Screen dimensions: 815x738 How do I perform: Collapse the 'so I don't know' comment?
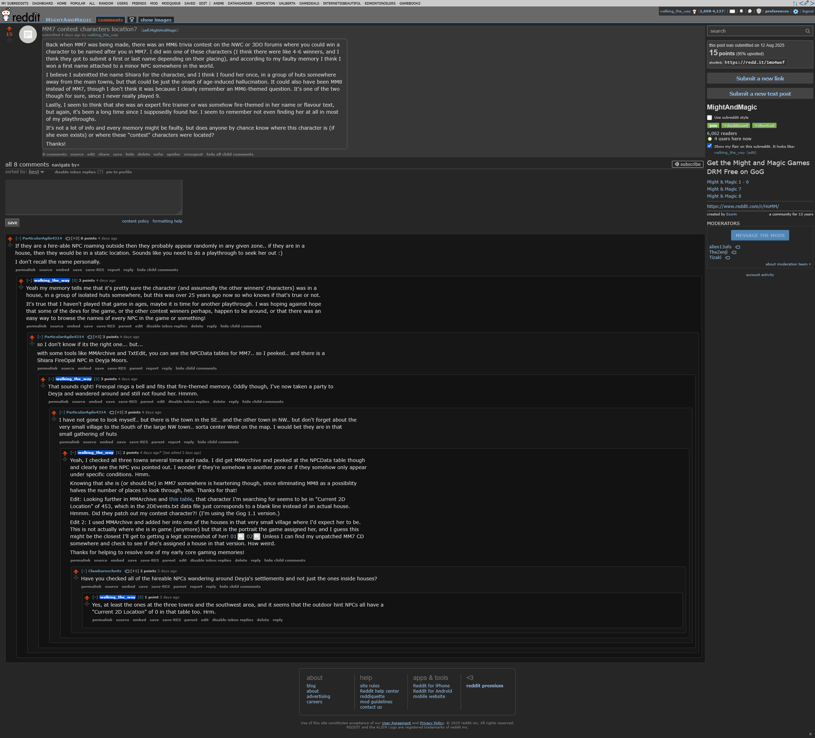coord(40,337)
